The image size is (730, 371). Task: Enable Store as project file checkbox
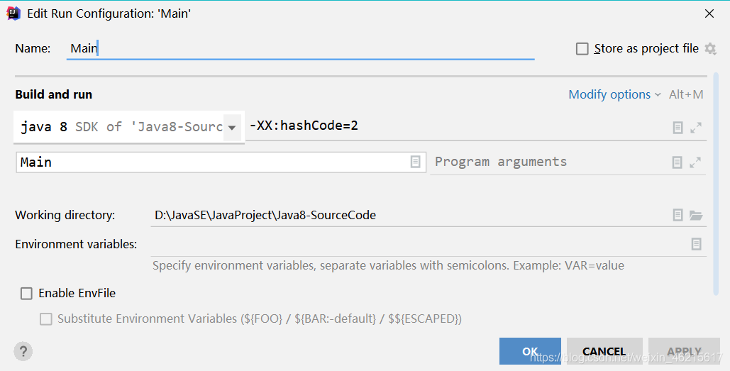coord(582,48)
